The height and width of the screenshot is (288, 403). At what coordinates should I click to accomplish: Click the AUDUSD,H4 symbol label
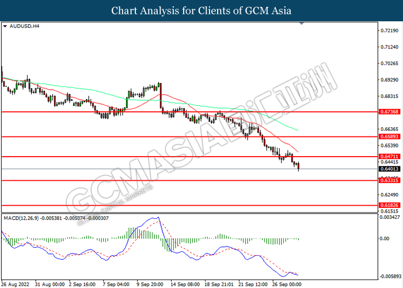pyautogui.click(x=24, y=26)
